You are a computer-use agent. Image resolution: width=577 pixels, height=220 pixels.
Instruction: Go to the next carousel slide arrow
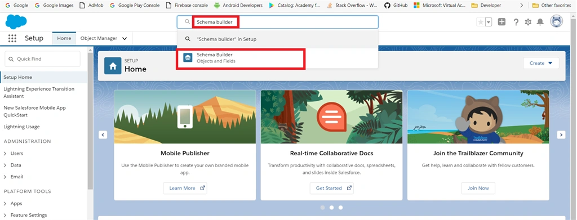[x=561, y=135]
